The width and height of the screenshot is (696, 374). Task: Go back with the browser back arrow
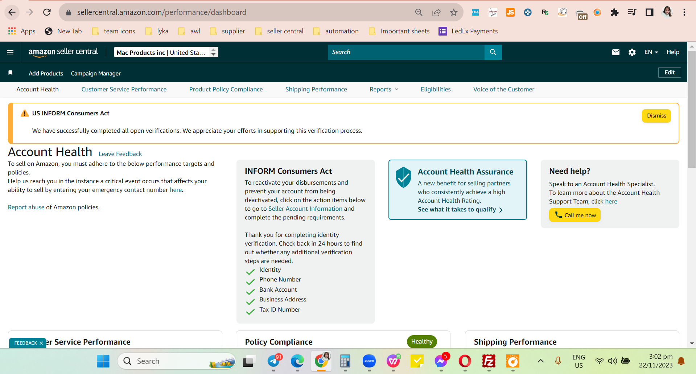(12, 12)
